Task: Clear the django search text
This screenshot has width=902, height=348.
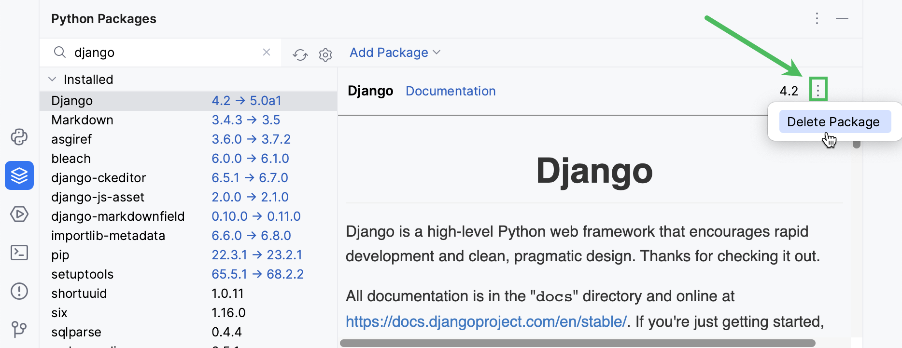Action: click(267, 52)
